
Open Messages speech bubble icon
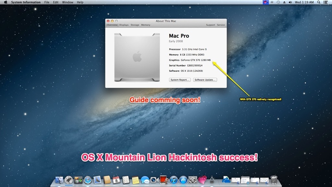[x=145, y=180]
